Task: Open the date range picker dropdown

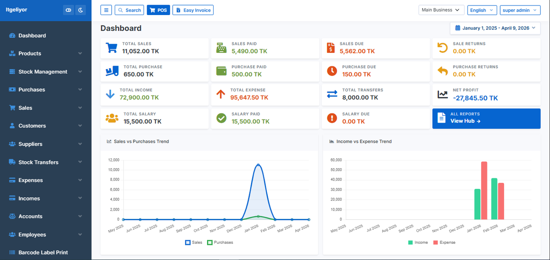Action: click(x=495, y=28)
